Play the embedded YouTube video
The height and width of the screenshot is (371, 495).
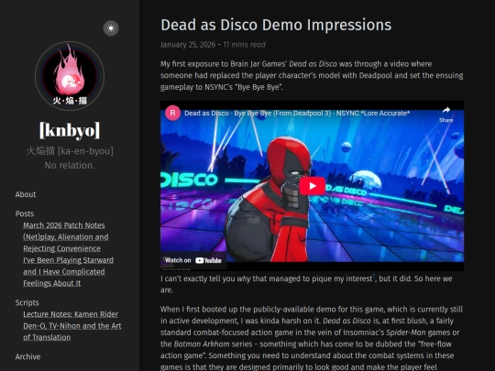click(x=313, y=186)
